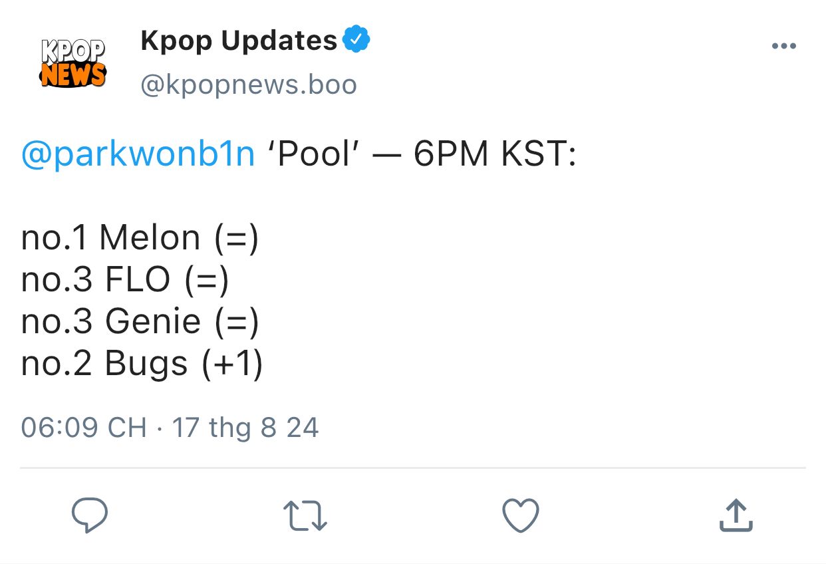This screenshot has width=826, height=564.
Task: Click the 06:09 CH timestamp
Action: coord(84,427)
